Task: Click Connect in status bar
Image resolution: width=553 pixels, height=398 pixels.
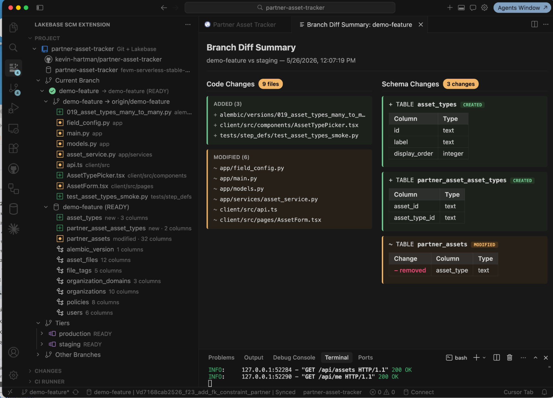Action: pos(419,392)
